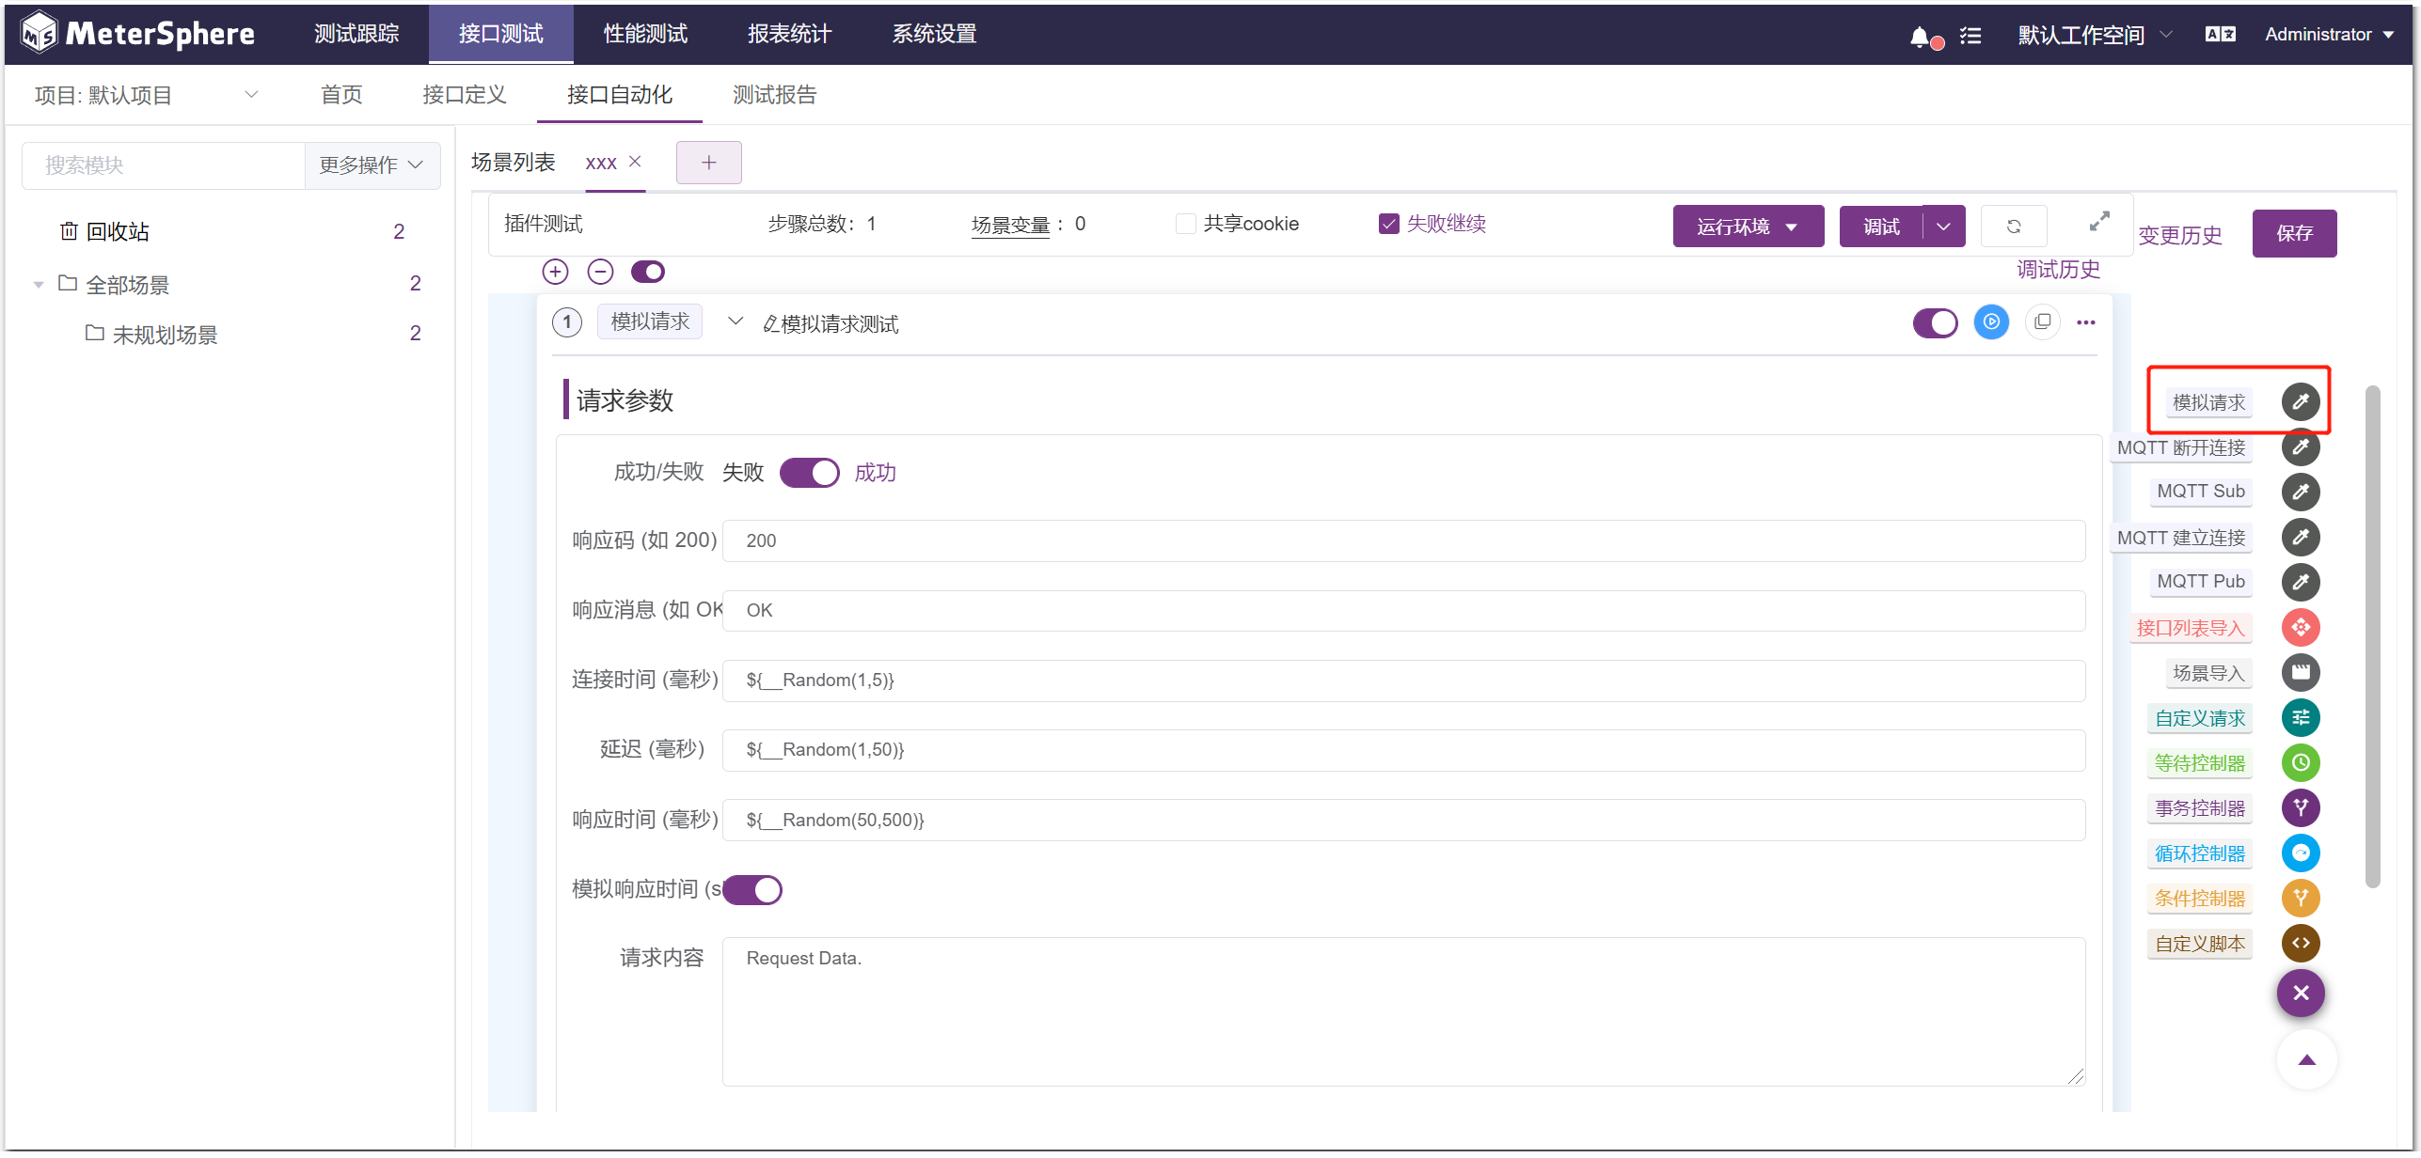Open 系统设置 menu
The image size is (2421, 1158).
click(934, 34)
